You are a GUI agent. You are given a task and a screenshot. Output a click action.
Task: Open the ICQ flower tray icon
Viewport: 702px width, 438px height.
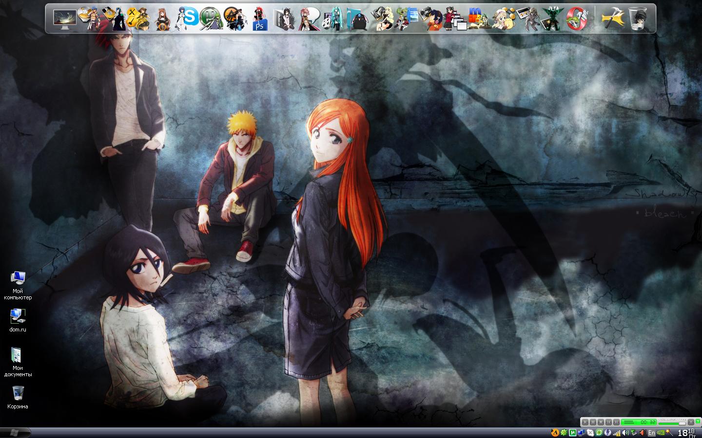[564, 433]
